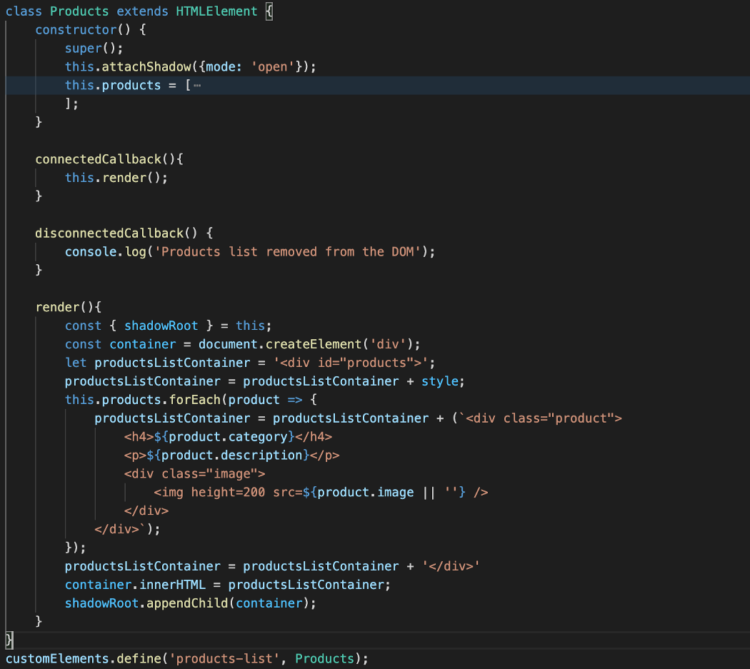Click the 'style' variable
The image size is (750, 669).
(x=439, y=381)
